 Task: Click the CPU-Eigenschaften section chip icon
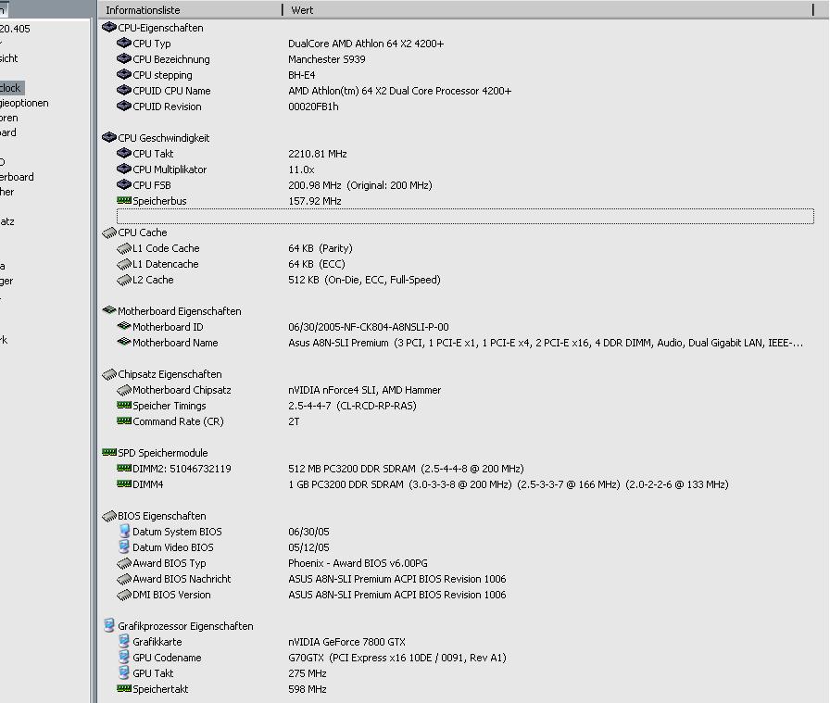109,27
